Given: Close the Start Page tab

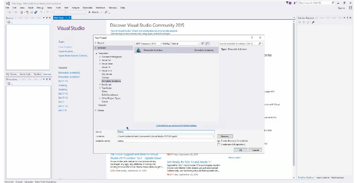Looking at the screenshot, I should [69, 18].
